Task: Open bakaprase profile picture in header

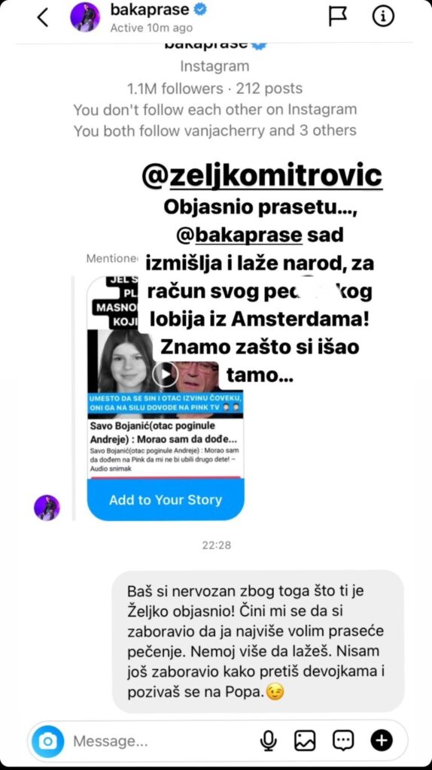Action: coord(85,17)
